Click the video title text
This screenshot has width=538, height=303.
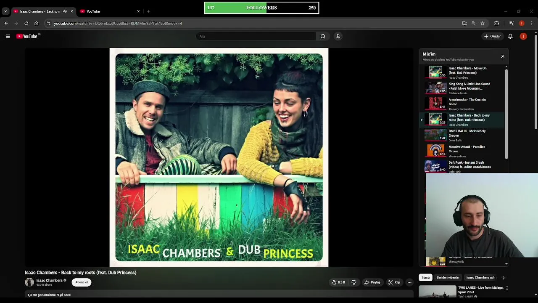click(x=81, y=273)
